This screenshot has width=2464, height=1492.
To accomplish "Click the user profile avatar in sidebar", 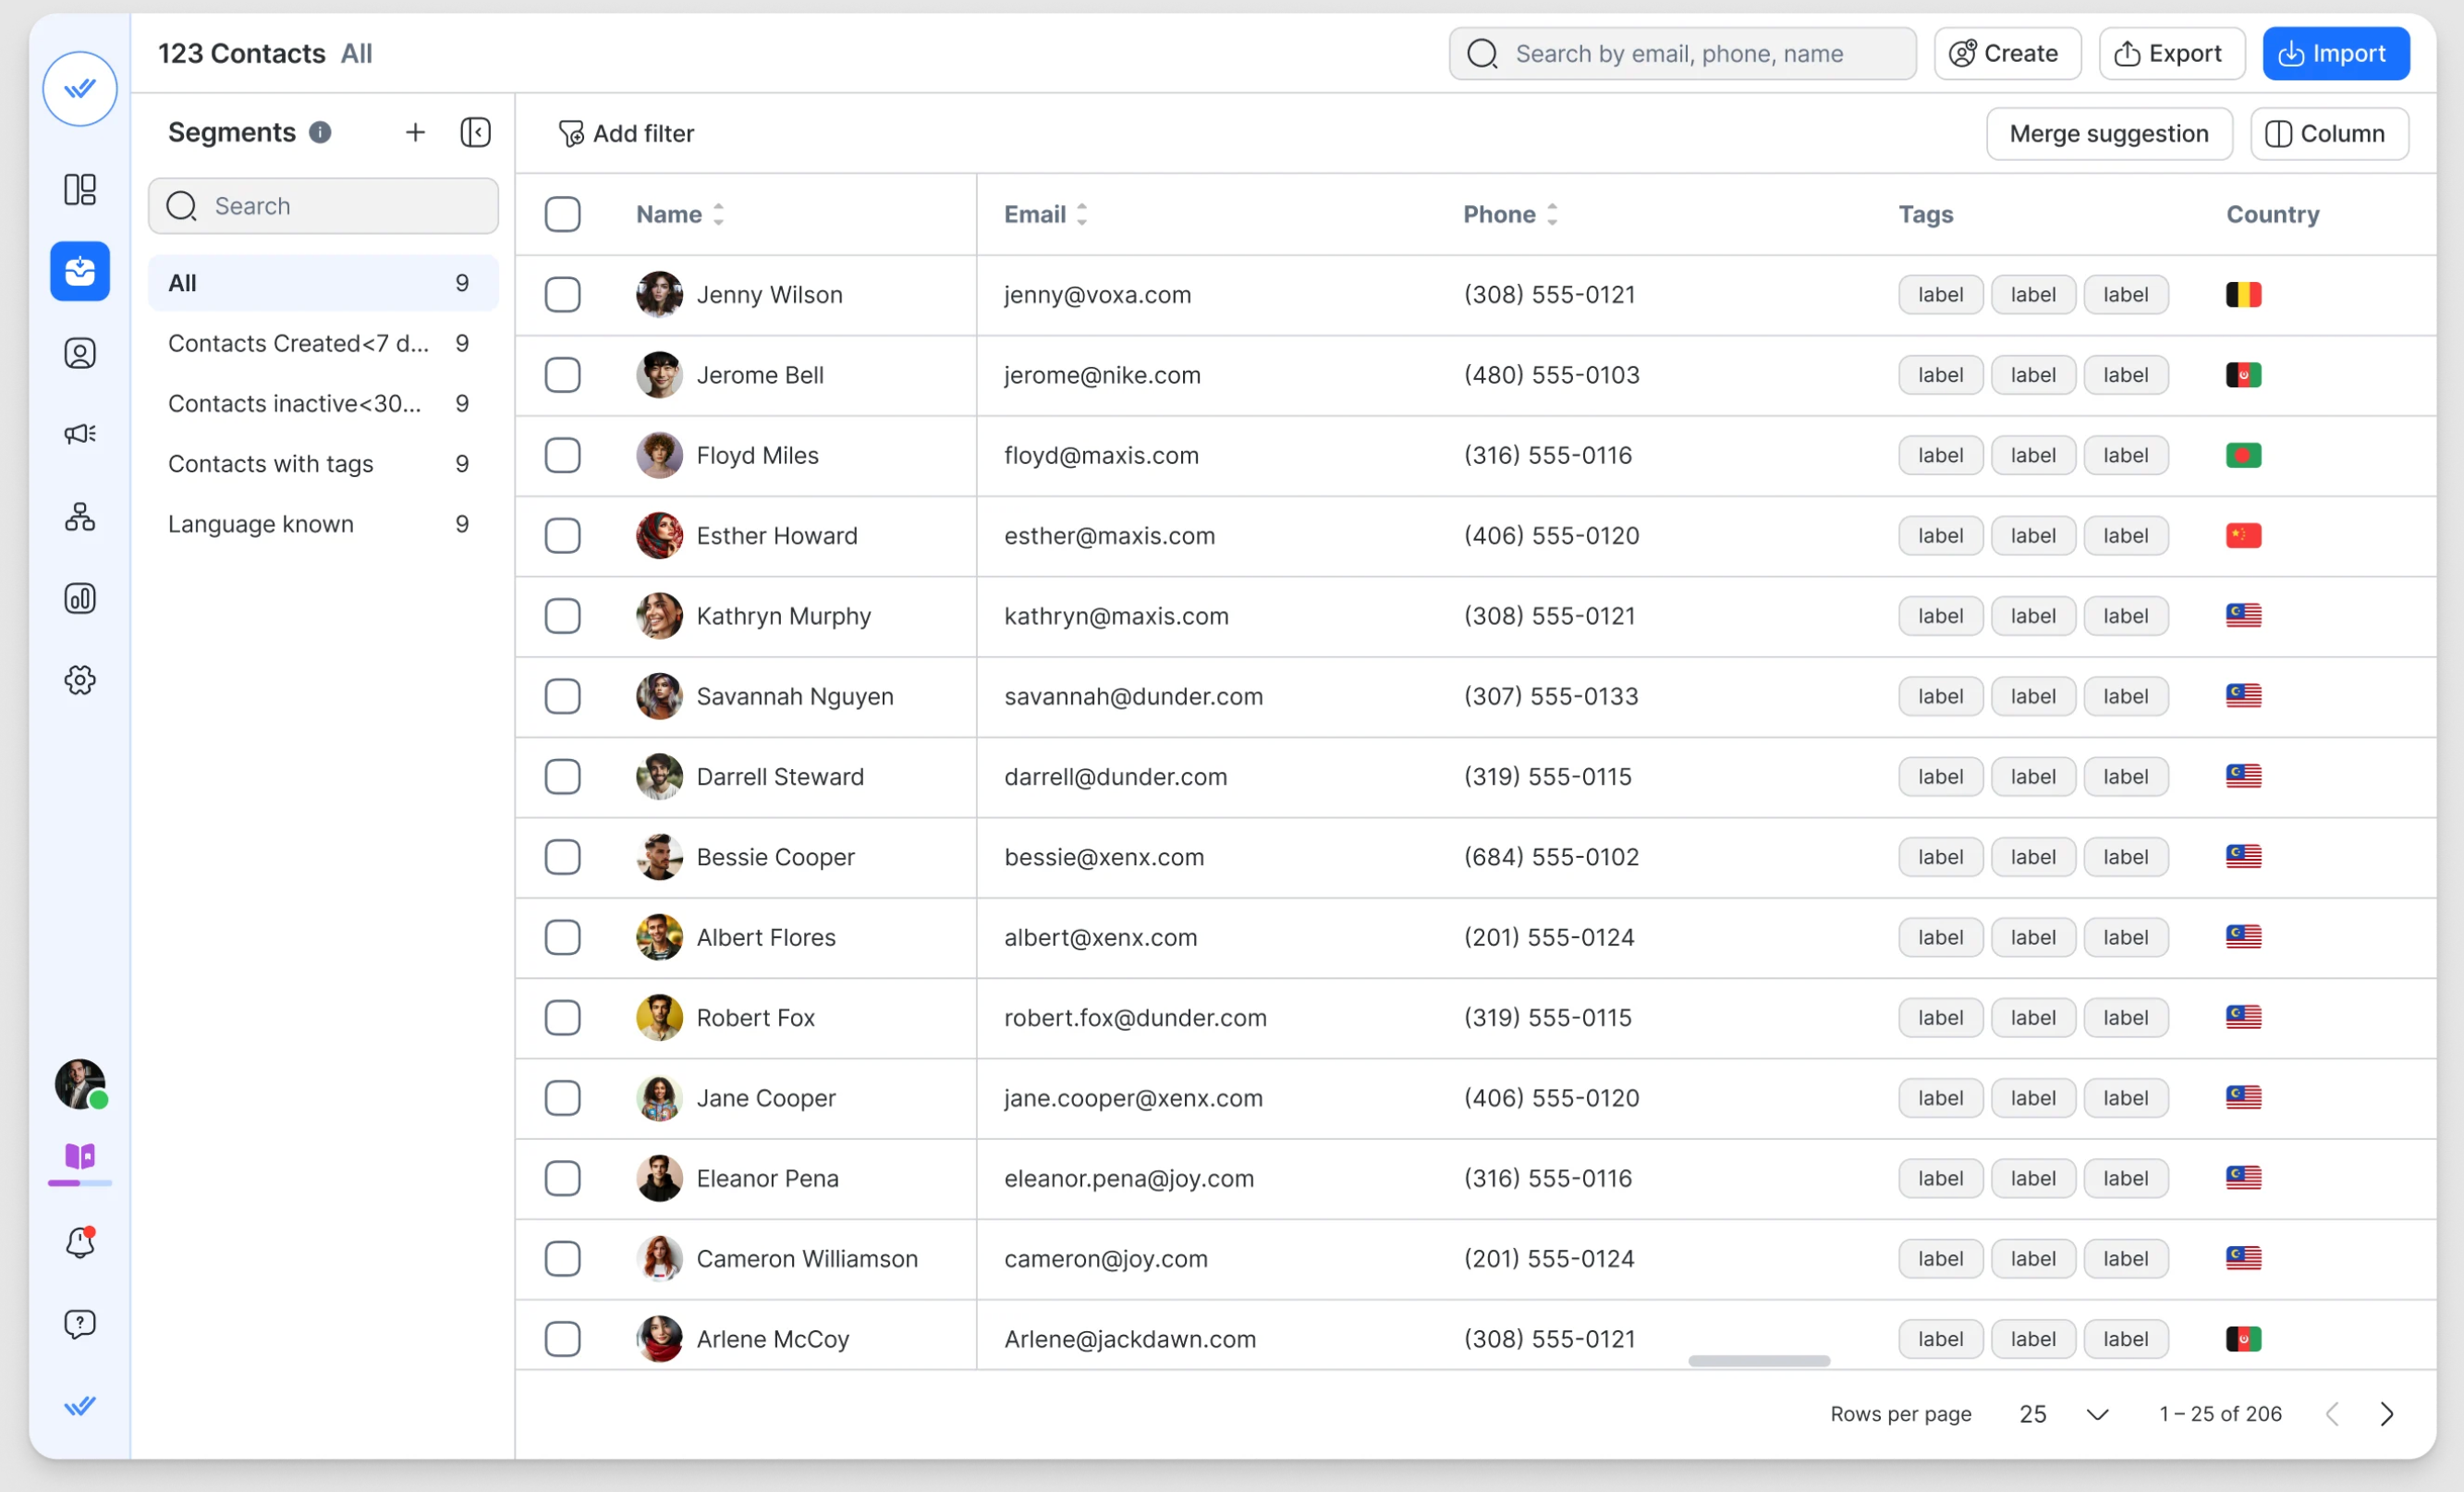I will tap(80, 1084).
